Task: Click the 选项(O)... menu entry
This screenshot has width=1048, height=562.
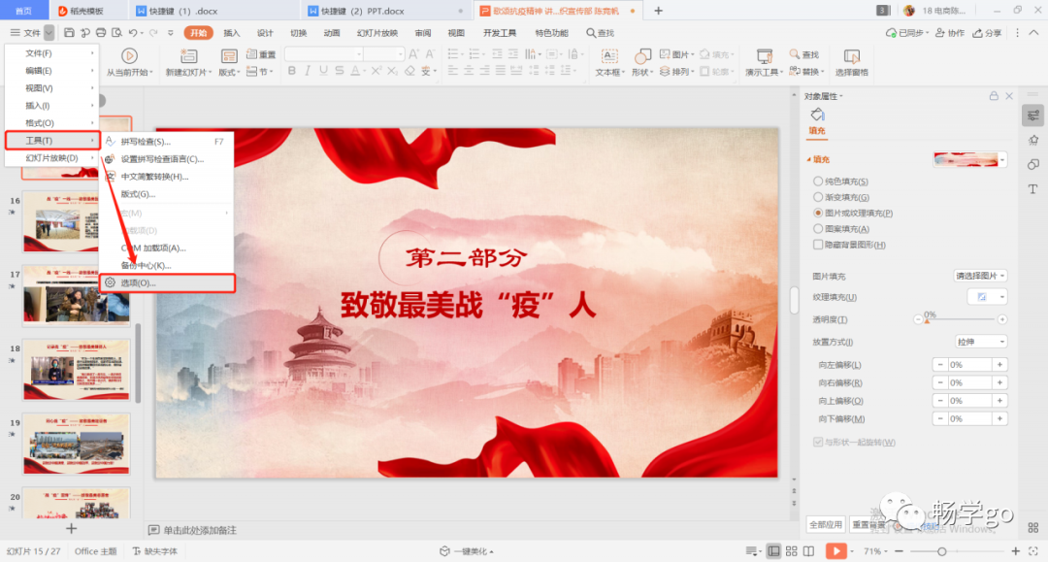Action: pyautogui.click(x=167, y=282)
